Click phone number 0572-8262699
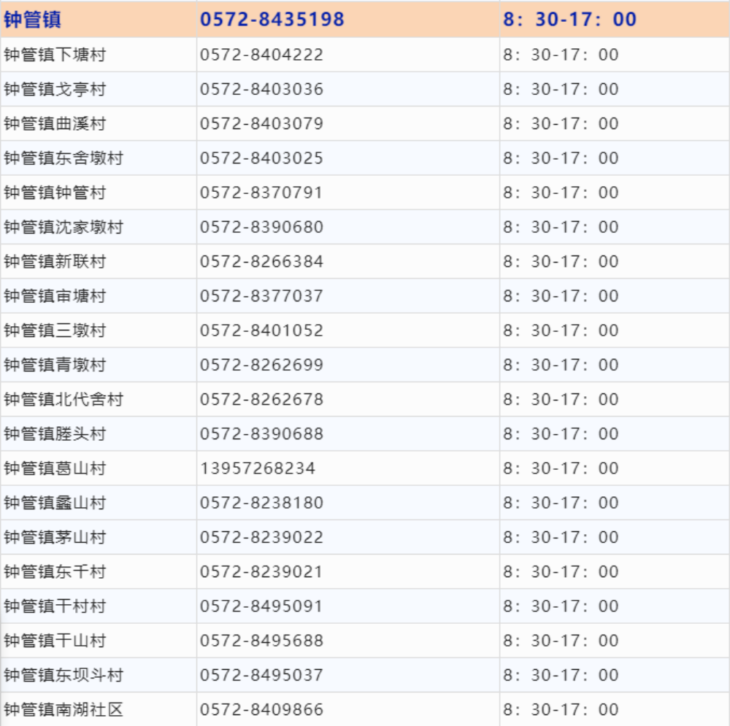Viewport: 730px width, 726px height. (x=261, y=365)
